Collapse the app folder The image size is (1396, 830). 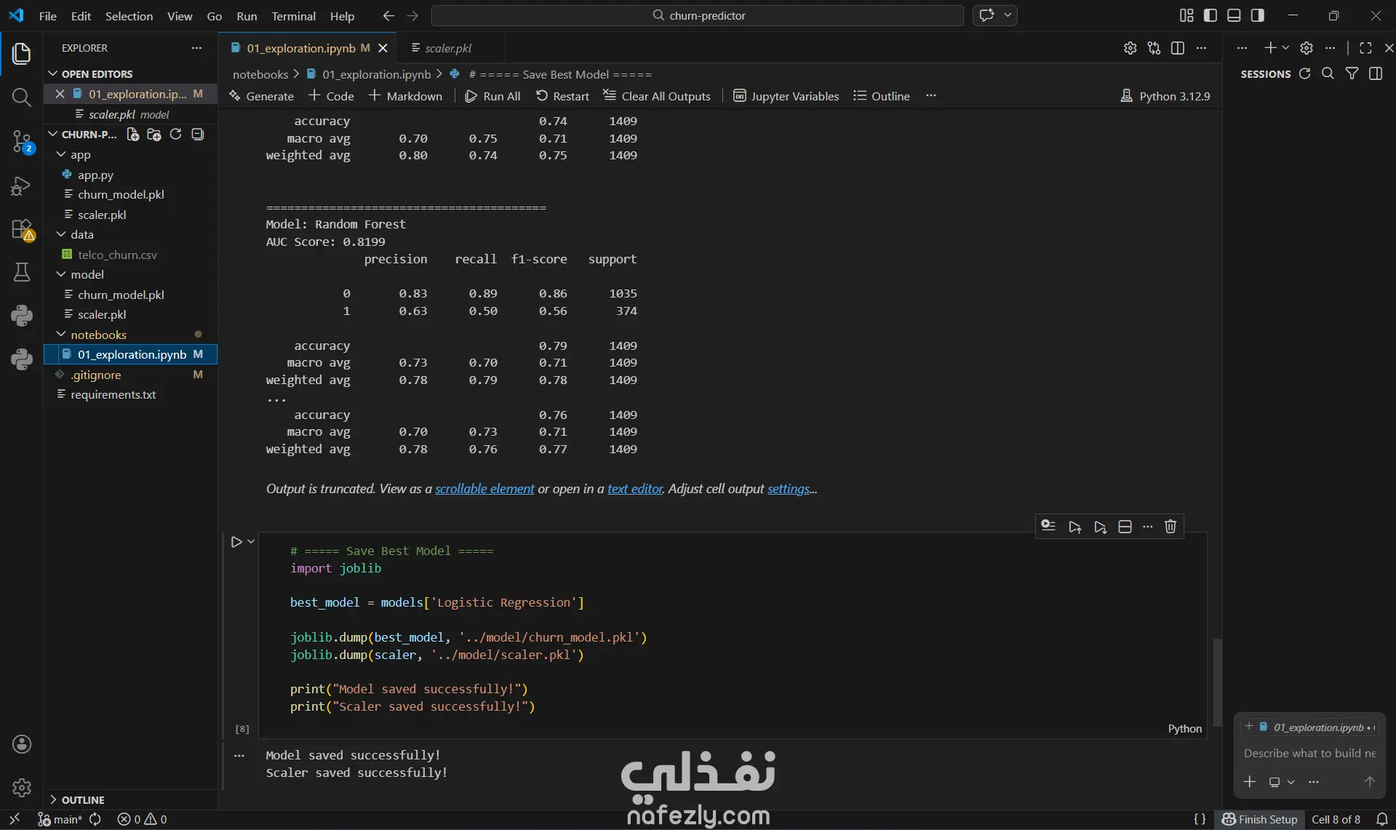click(x=61, y=155)
